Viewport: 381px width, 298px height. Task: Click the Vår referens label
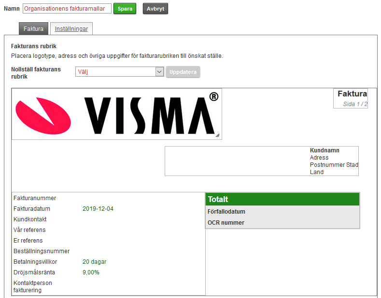click(29, 230)
